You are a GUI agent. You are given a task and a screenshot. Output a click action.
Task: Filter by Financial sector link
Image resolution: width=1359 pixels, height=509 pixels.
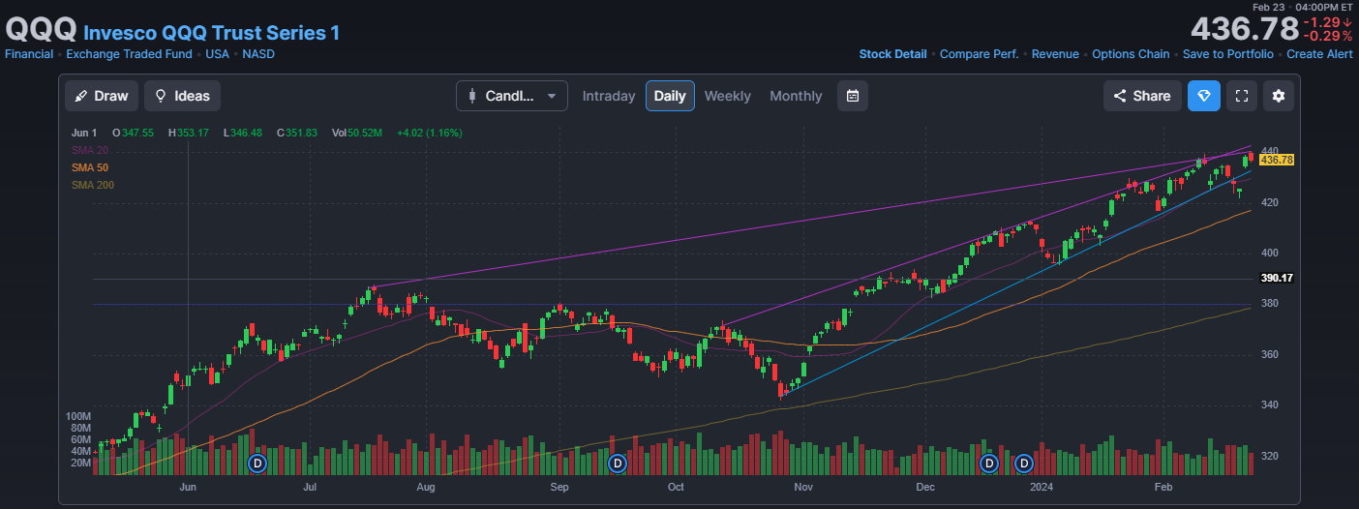pyautogui.click(x=29, y=54)
